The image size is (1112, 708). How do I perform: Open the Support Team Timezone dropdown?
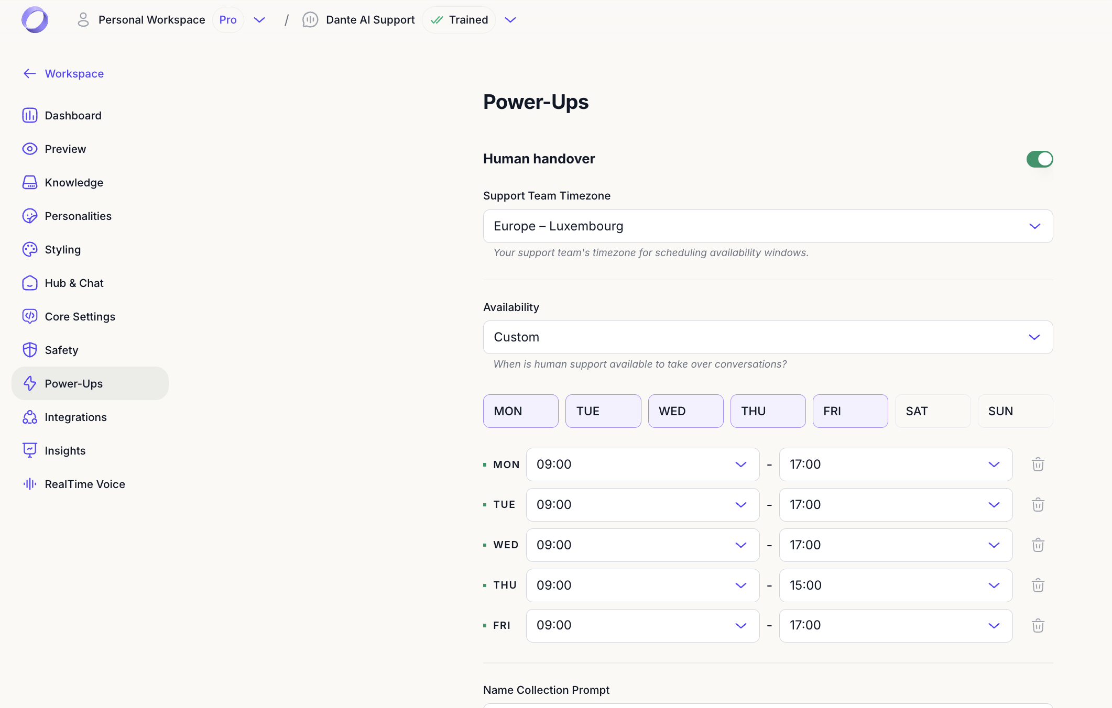tap(768, 226)
